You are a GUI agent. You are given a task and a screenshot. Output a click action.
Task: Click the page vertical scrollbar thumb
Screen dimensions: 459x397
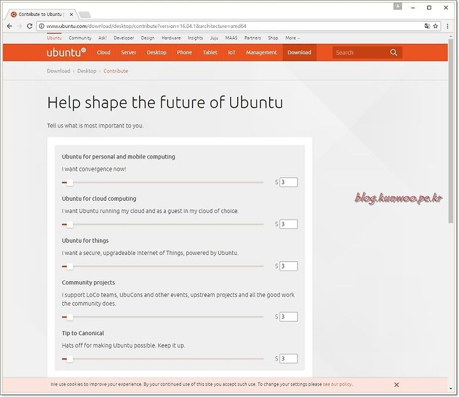451,131
